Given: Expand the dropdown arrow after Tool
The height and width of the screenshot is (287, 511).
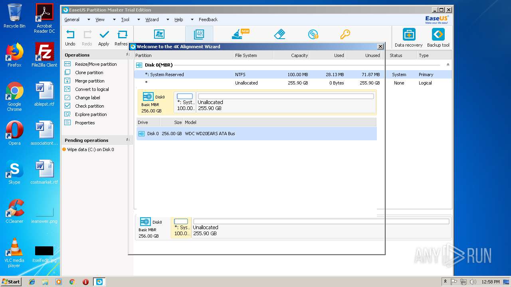Looking at the screenshot, I should (139, 20).
